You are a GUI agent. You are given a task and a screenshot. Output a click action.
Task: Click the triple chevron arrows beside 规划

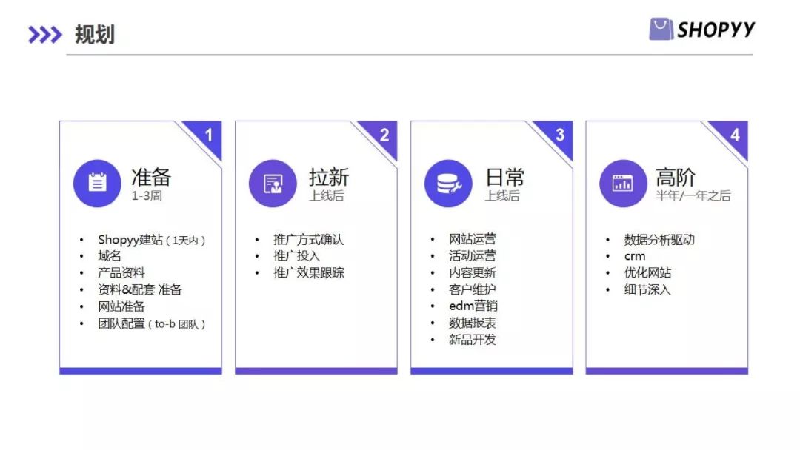click(45, 35)
